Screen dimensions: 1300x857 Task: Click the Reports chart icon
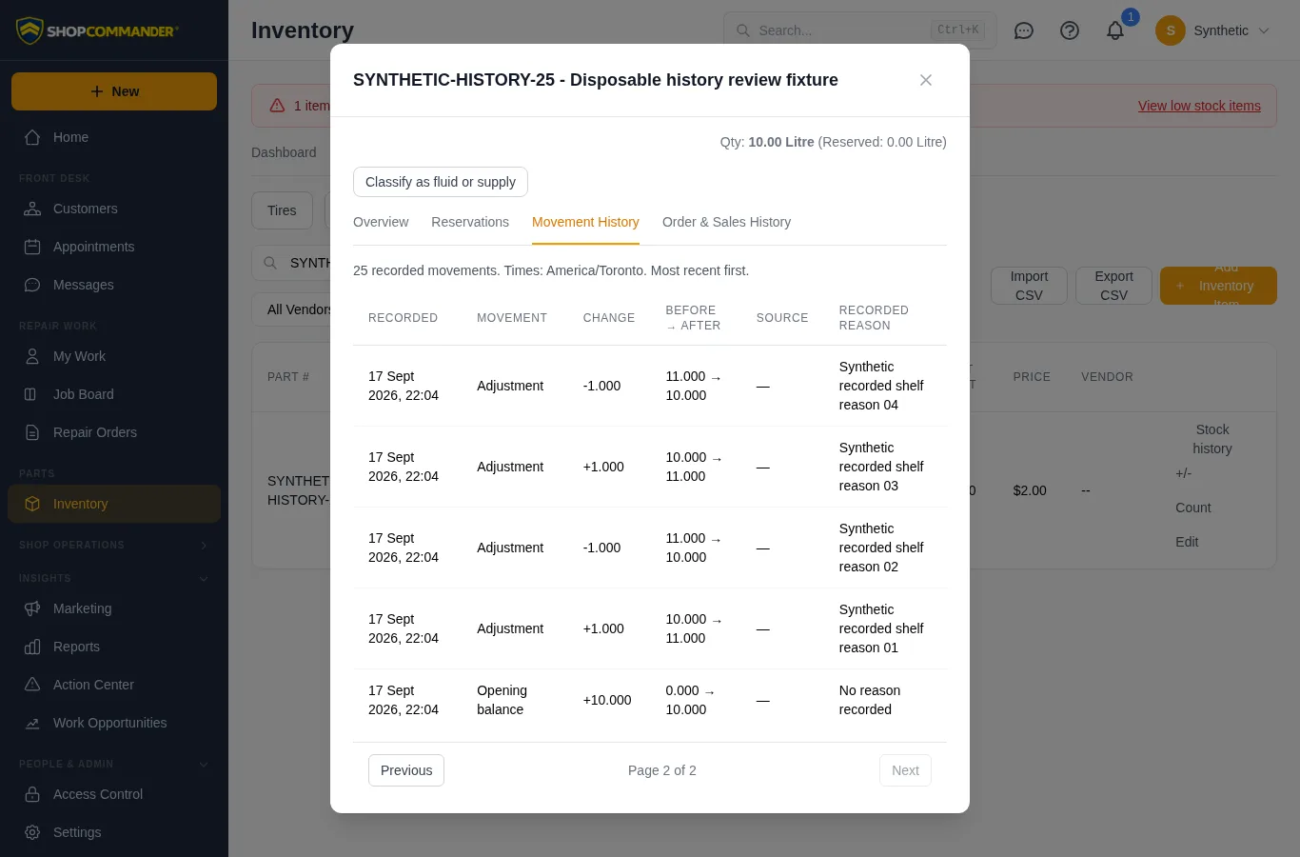coord(32,647)
